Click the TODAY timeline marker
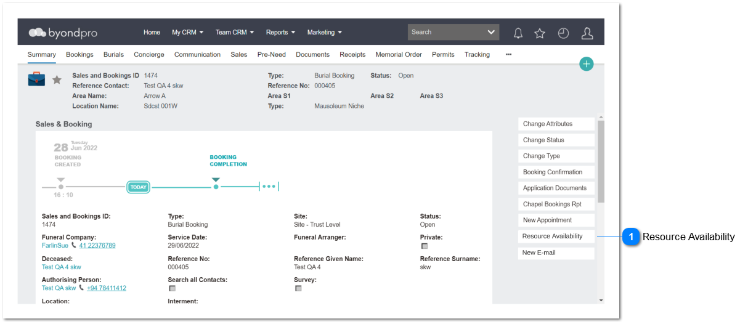The image size is (748, 324). (x=139, y=187)
